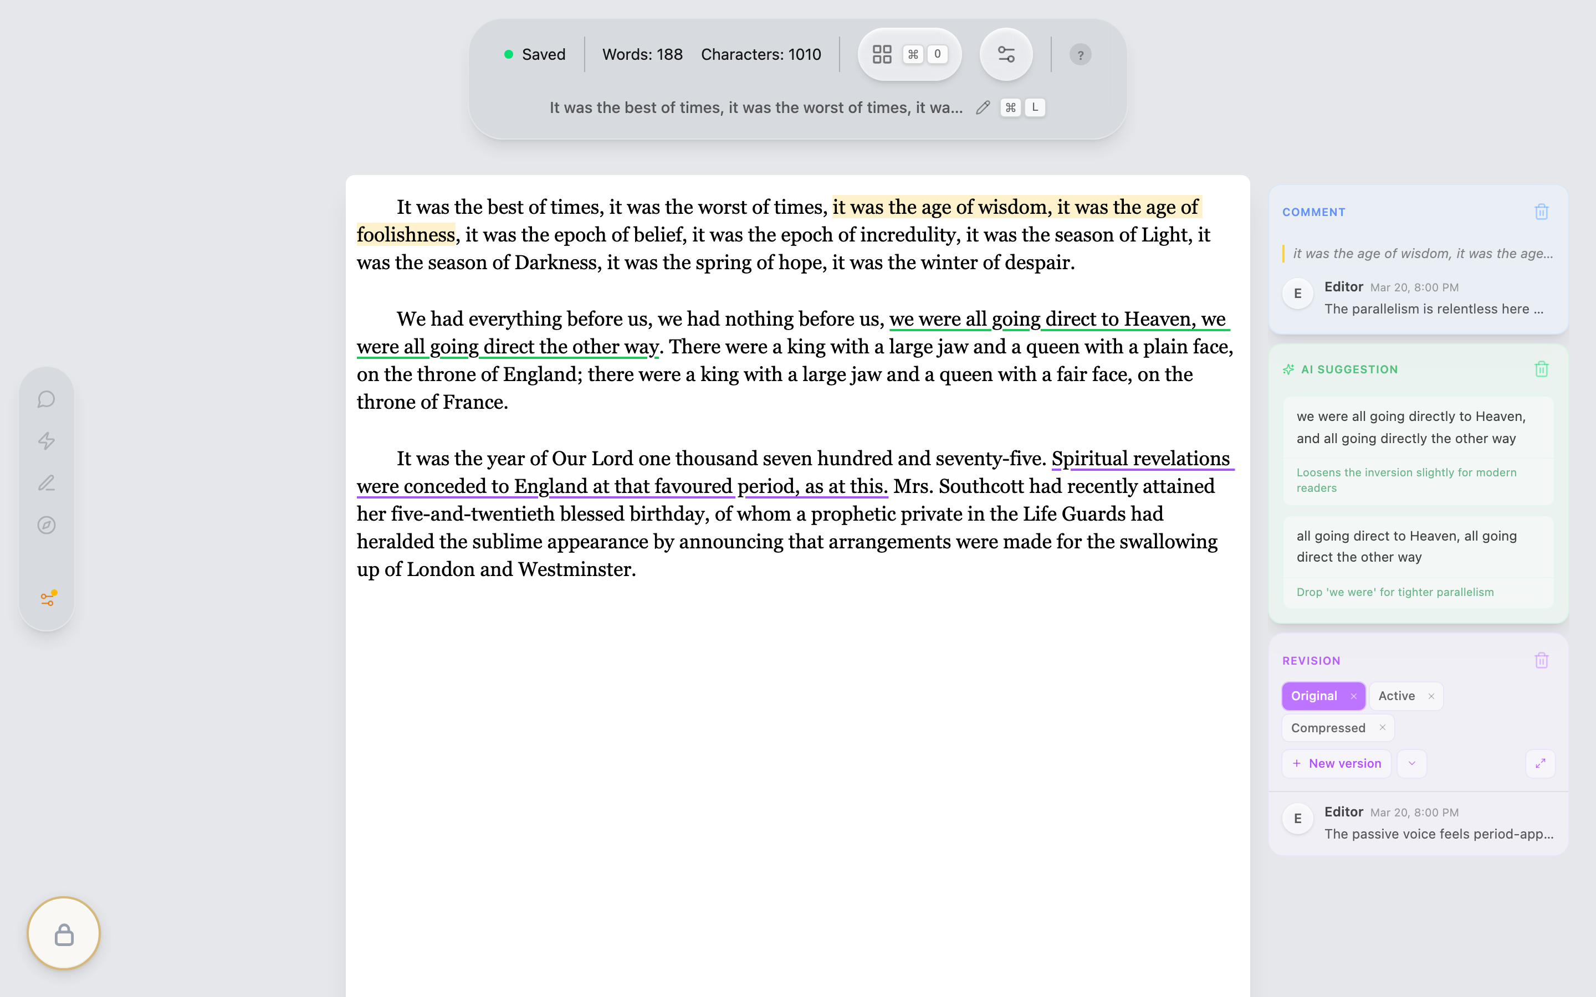1596x997 pixels.
Task: Select the lightning quick-actions tool in sidebar
Action: click(x=46, y=441)
